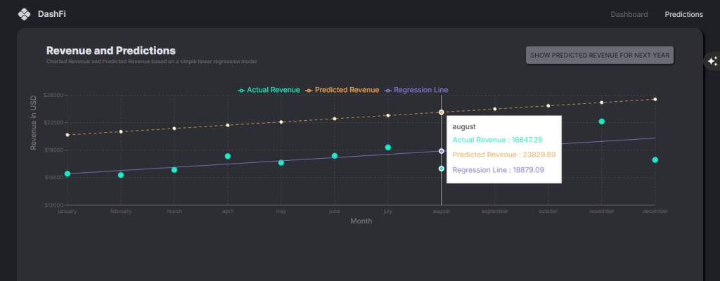
Task: Select the Predictions nav item
Action: coord(683,14)
